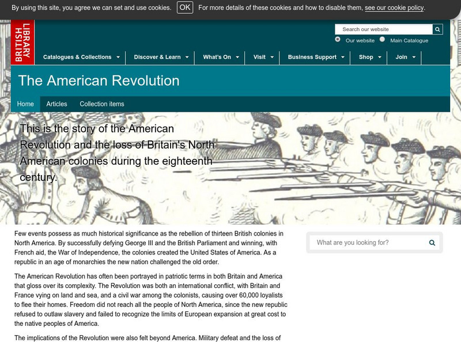
Task: Switch to the Home tab
Action: [25, 104]
